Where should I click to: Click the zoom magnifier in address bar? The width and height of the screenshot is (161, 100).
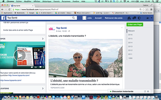[140, 9]
